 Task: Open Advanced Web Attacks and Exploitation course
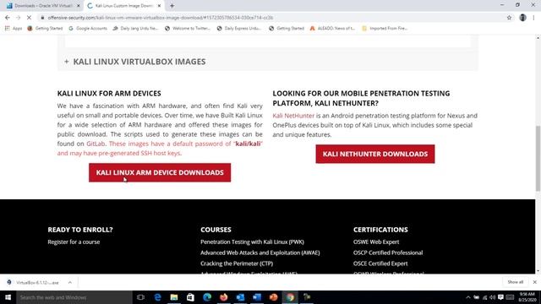(260, 252)
